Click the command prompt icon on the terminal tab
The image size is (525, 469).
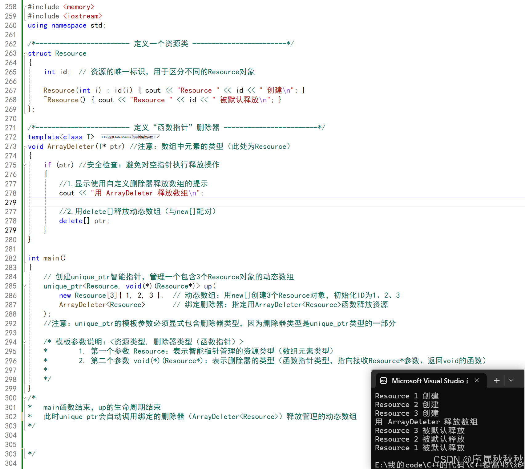click(384, 381)
